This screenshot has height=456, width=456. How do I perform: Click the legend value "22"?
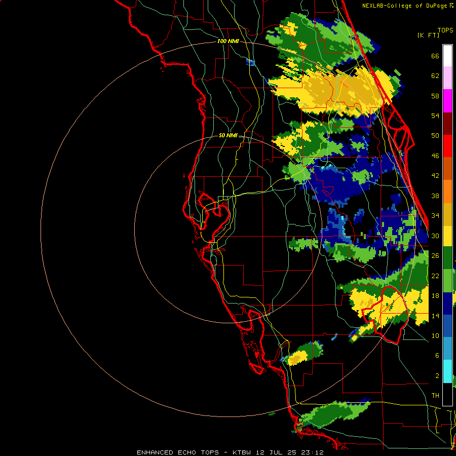pyautogui.click(x=435, y=276)
